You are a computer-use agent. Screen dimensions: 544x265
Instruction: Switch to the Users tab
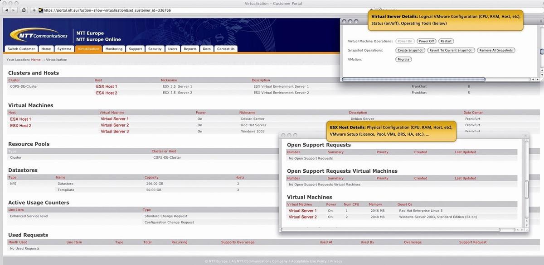point(173,49)
